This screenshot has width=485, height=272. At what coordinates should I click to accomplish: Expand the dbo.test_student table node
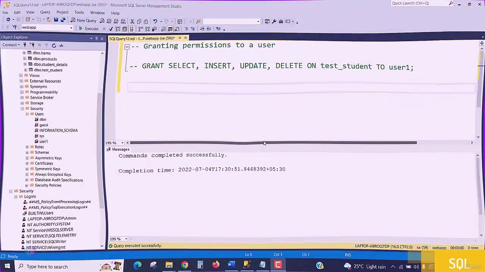coord(25,70)
